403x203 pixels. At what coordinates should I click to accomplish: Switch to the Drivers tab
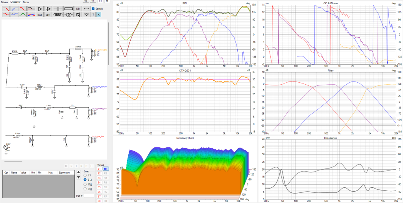(x=4, y=2)
